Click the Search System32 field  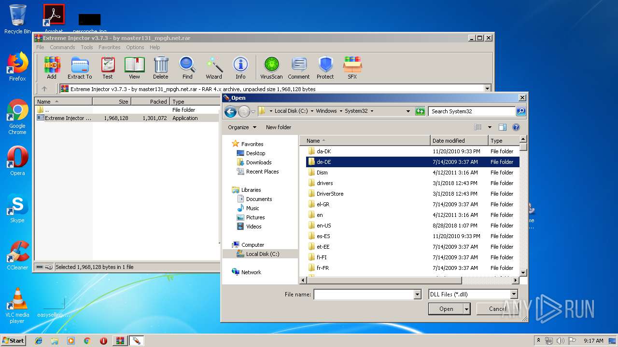coord(472,111)
